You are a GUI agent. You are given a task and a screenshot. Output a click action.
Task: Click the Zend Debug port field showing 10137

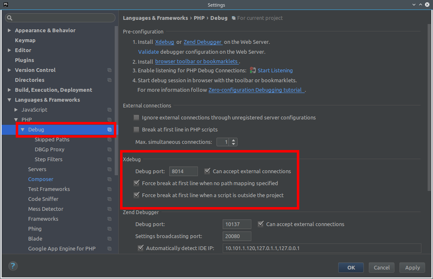coord(237,224)
